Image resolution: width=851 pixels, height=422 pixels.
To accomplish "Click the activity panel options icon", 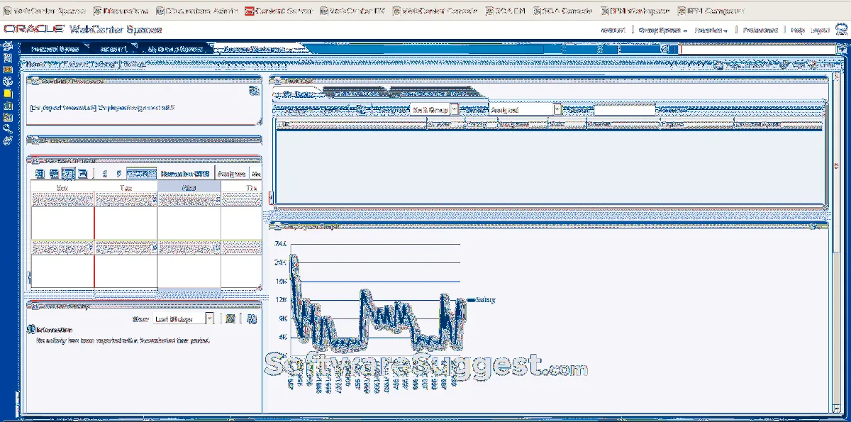I will pos(252,319).
